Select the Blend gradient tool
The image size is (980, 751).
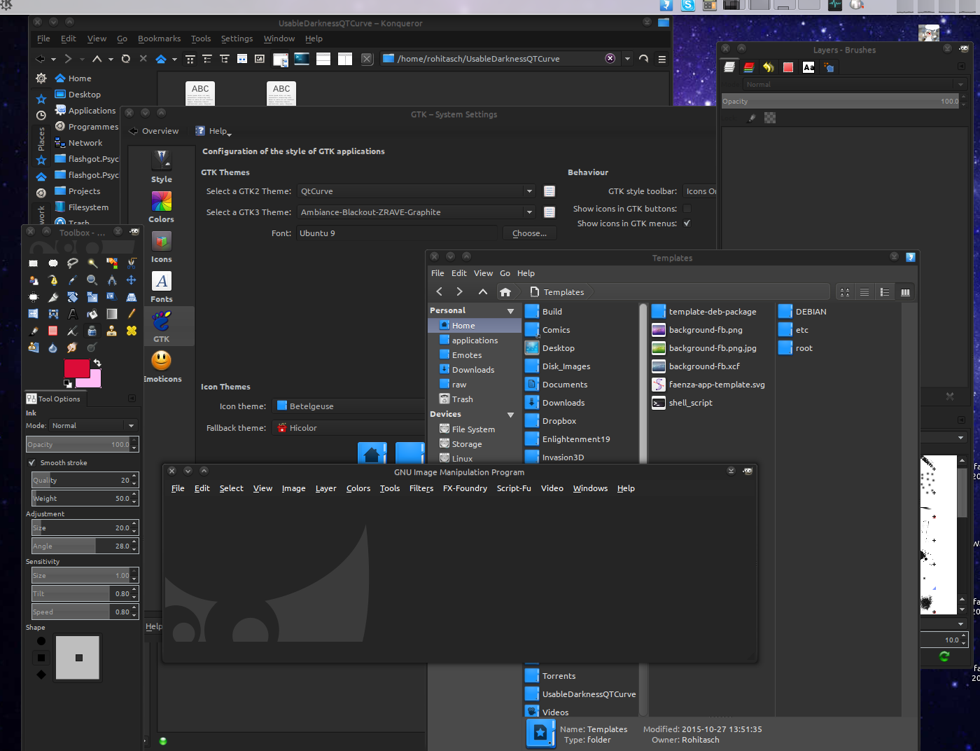(x=112, y=314)
